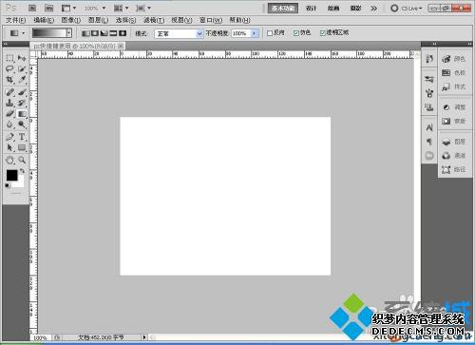
Task: Select the Quick Selection tool
Action: tap(22, 68)
